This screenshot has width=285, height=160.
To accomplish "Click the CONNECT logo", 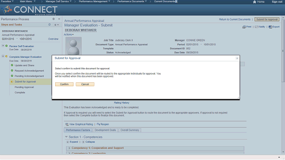I will coord(29,10).
